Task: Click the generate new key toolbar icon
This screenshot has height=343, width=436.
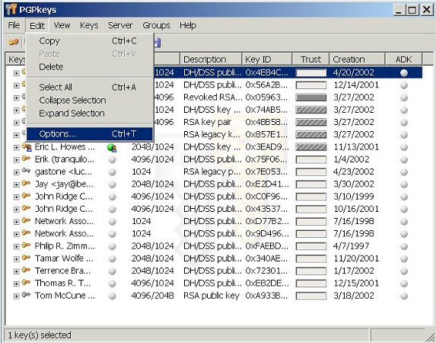Action: [14, 42]
